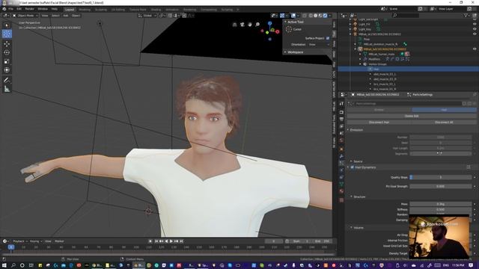Click the red X axis on navigation gizmo
Viewport: 479px width, 269px height.
278,31
